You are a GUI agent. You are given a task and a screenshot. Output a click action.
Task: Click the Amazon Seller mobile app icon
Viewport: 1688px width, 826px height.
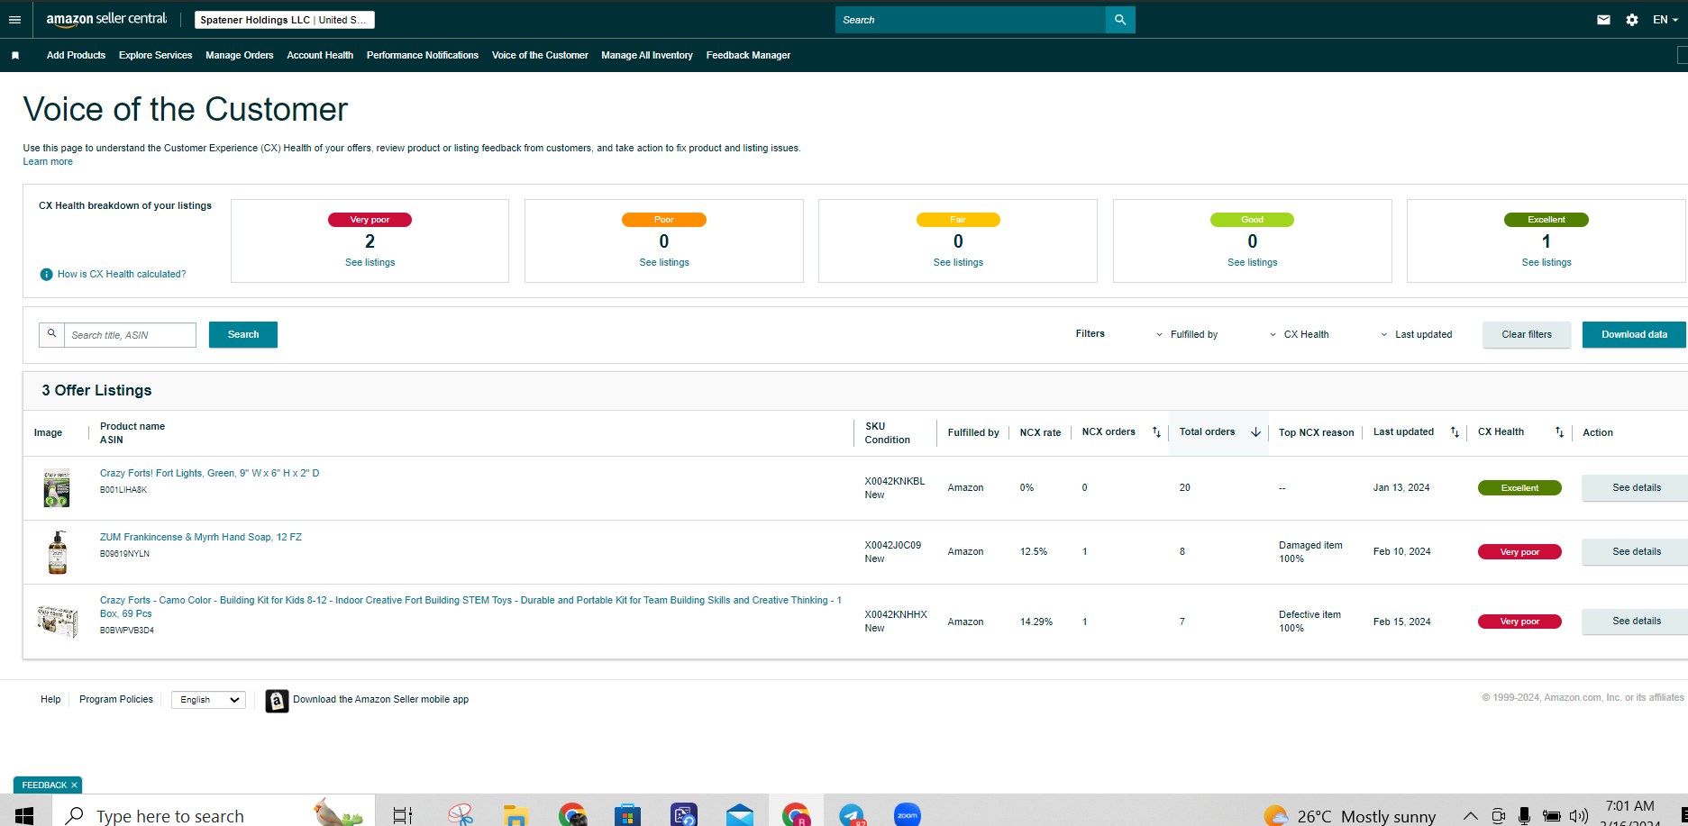coord(277,701)
